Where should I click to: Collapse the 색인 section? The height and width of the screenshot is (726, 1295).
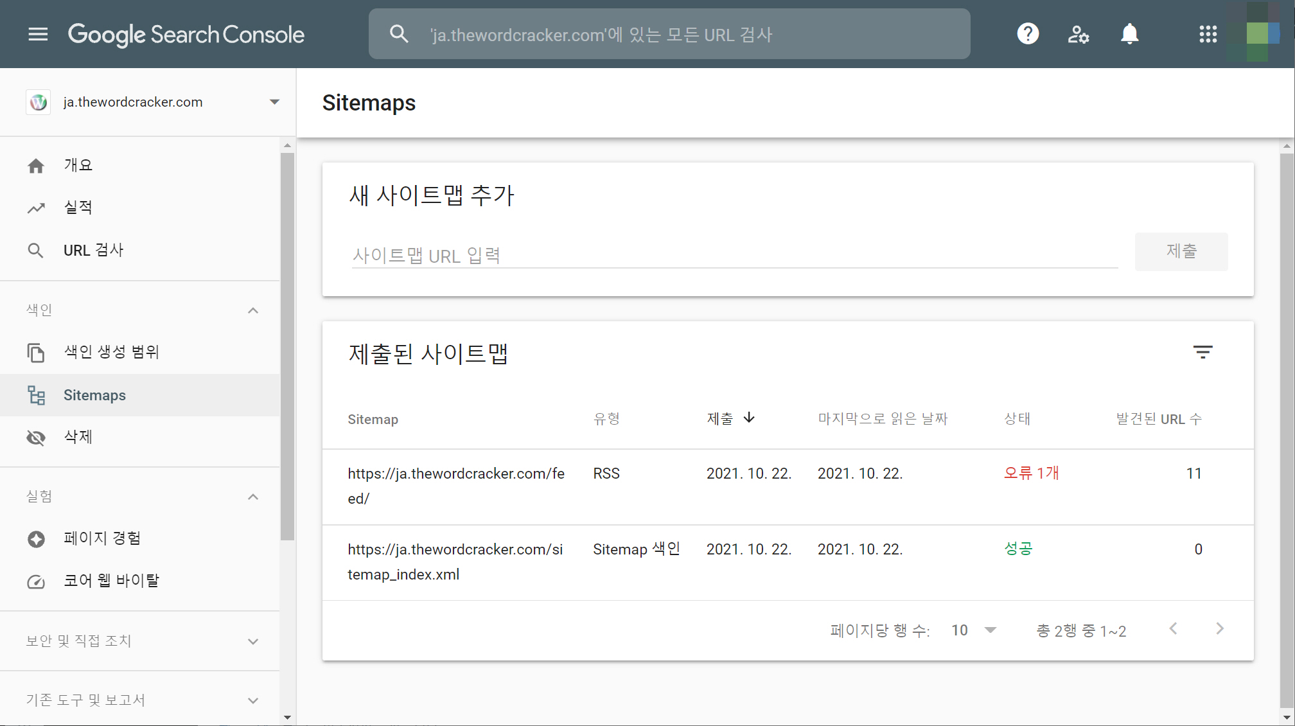click(253, 310)
